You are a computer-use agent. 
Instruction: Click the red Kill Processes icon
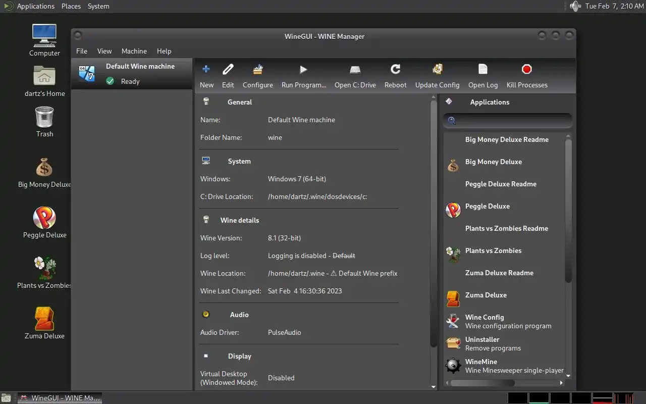(527, 69)
